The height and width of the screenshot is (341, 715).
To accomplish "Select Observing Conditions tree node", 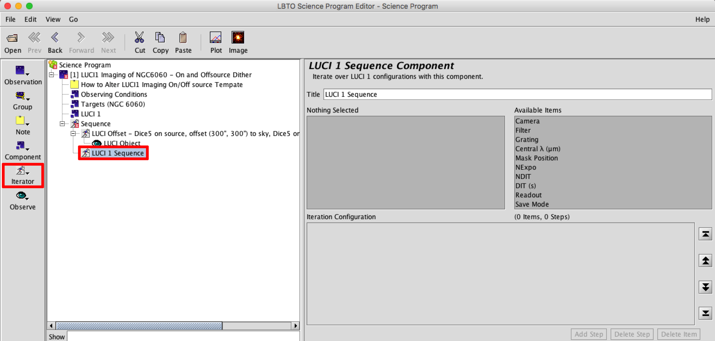I will pyautogui.click(x=114, y=94).
